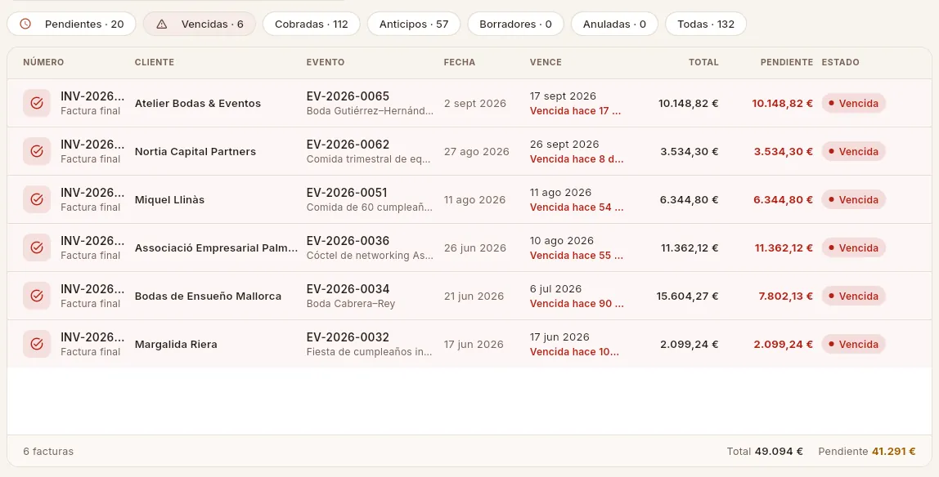Viewport: 939px width, 477px height.
Task: Click the due date 6 jul 2026
Action: coord(555,289)
